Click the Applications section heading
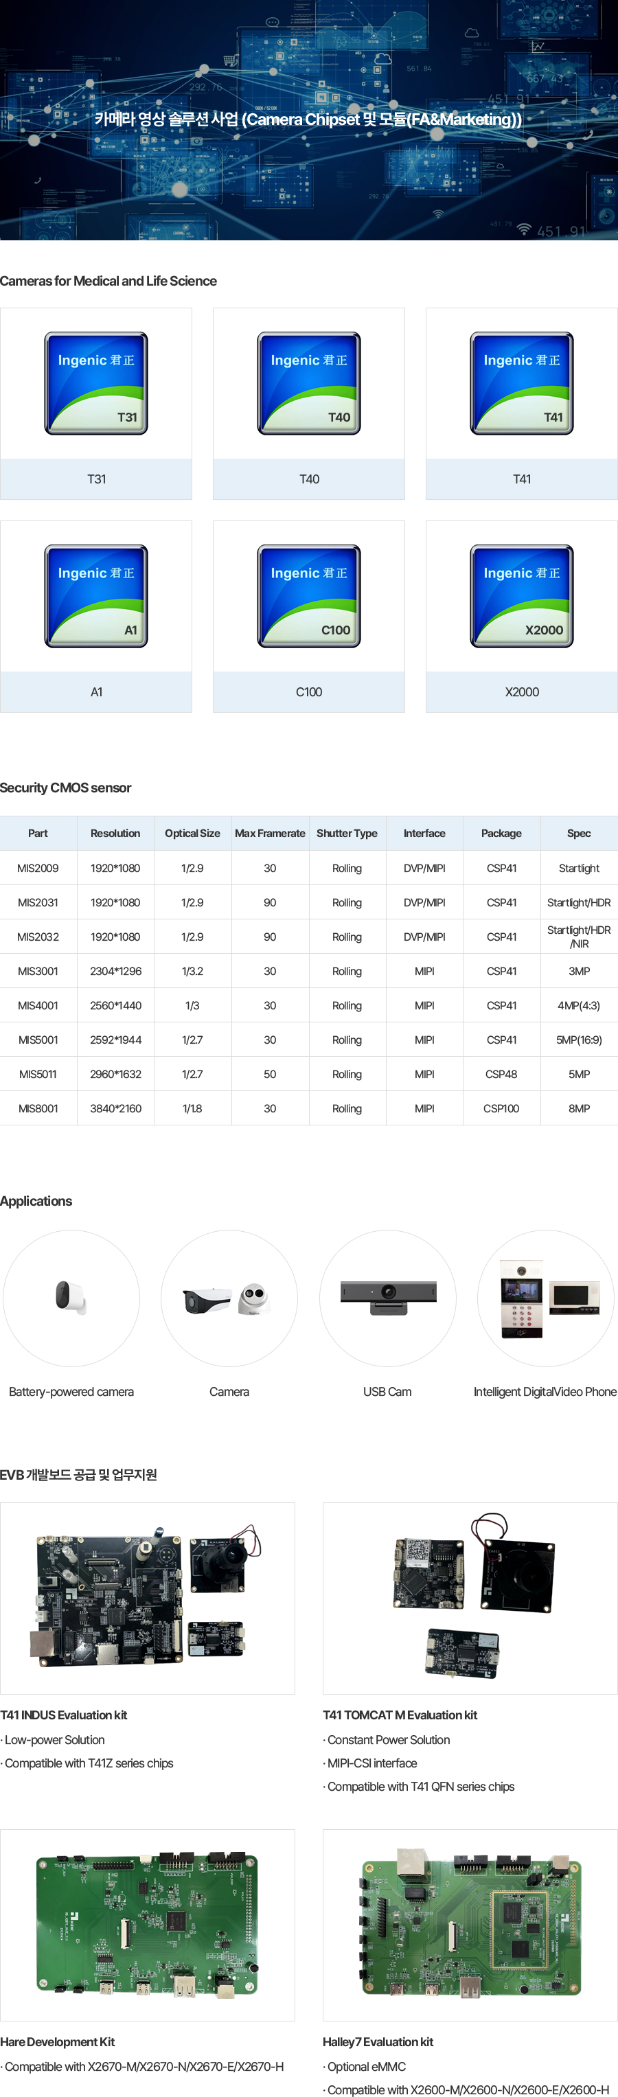This screenshot has height=2097, width=618. point(36,1202)
